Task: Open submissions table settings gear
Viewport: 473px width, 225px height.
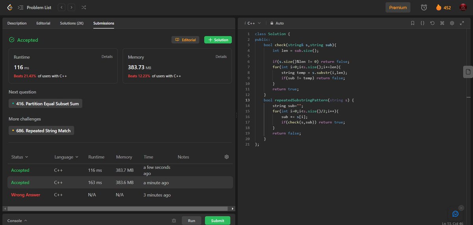Action: point(227,157)
